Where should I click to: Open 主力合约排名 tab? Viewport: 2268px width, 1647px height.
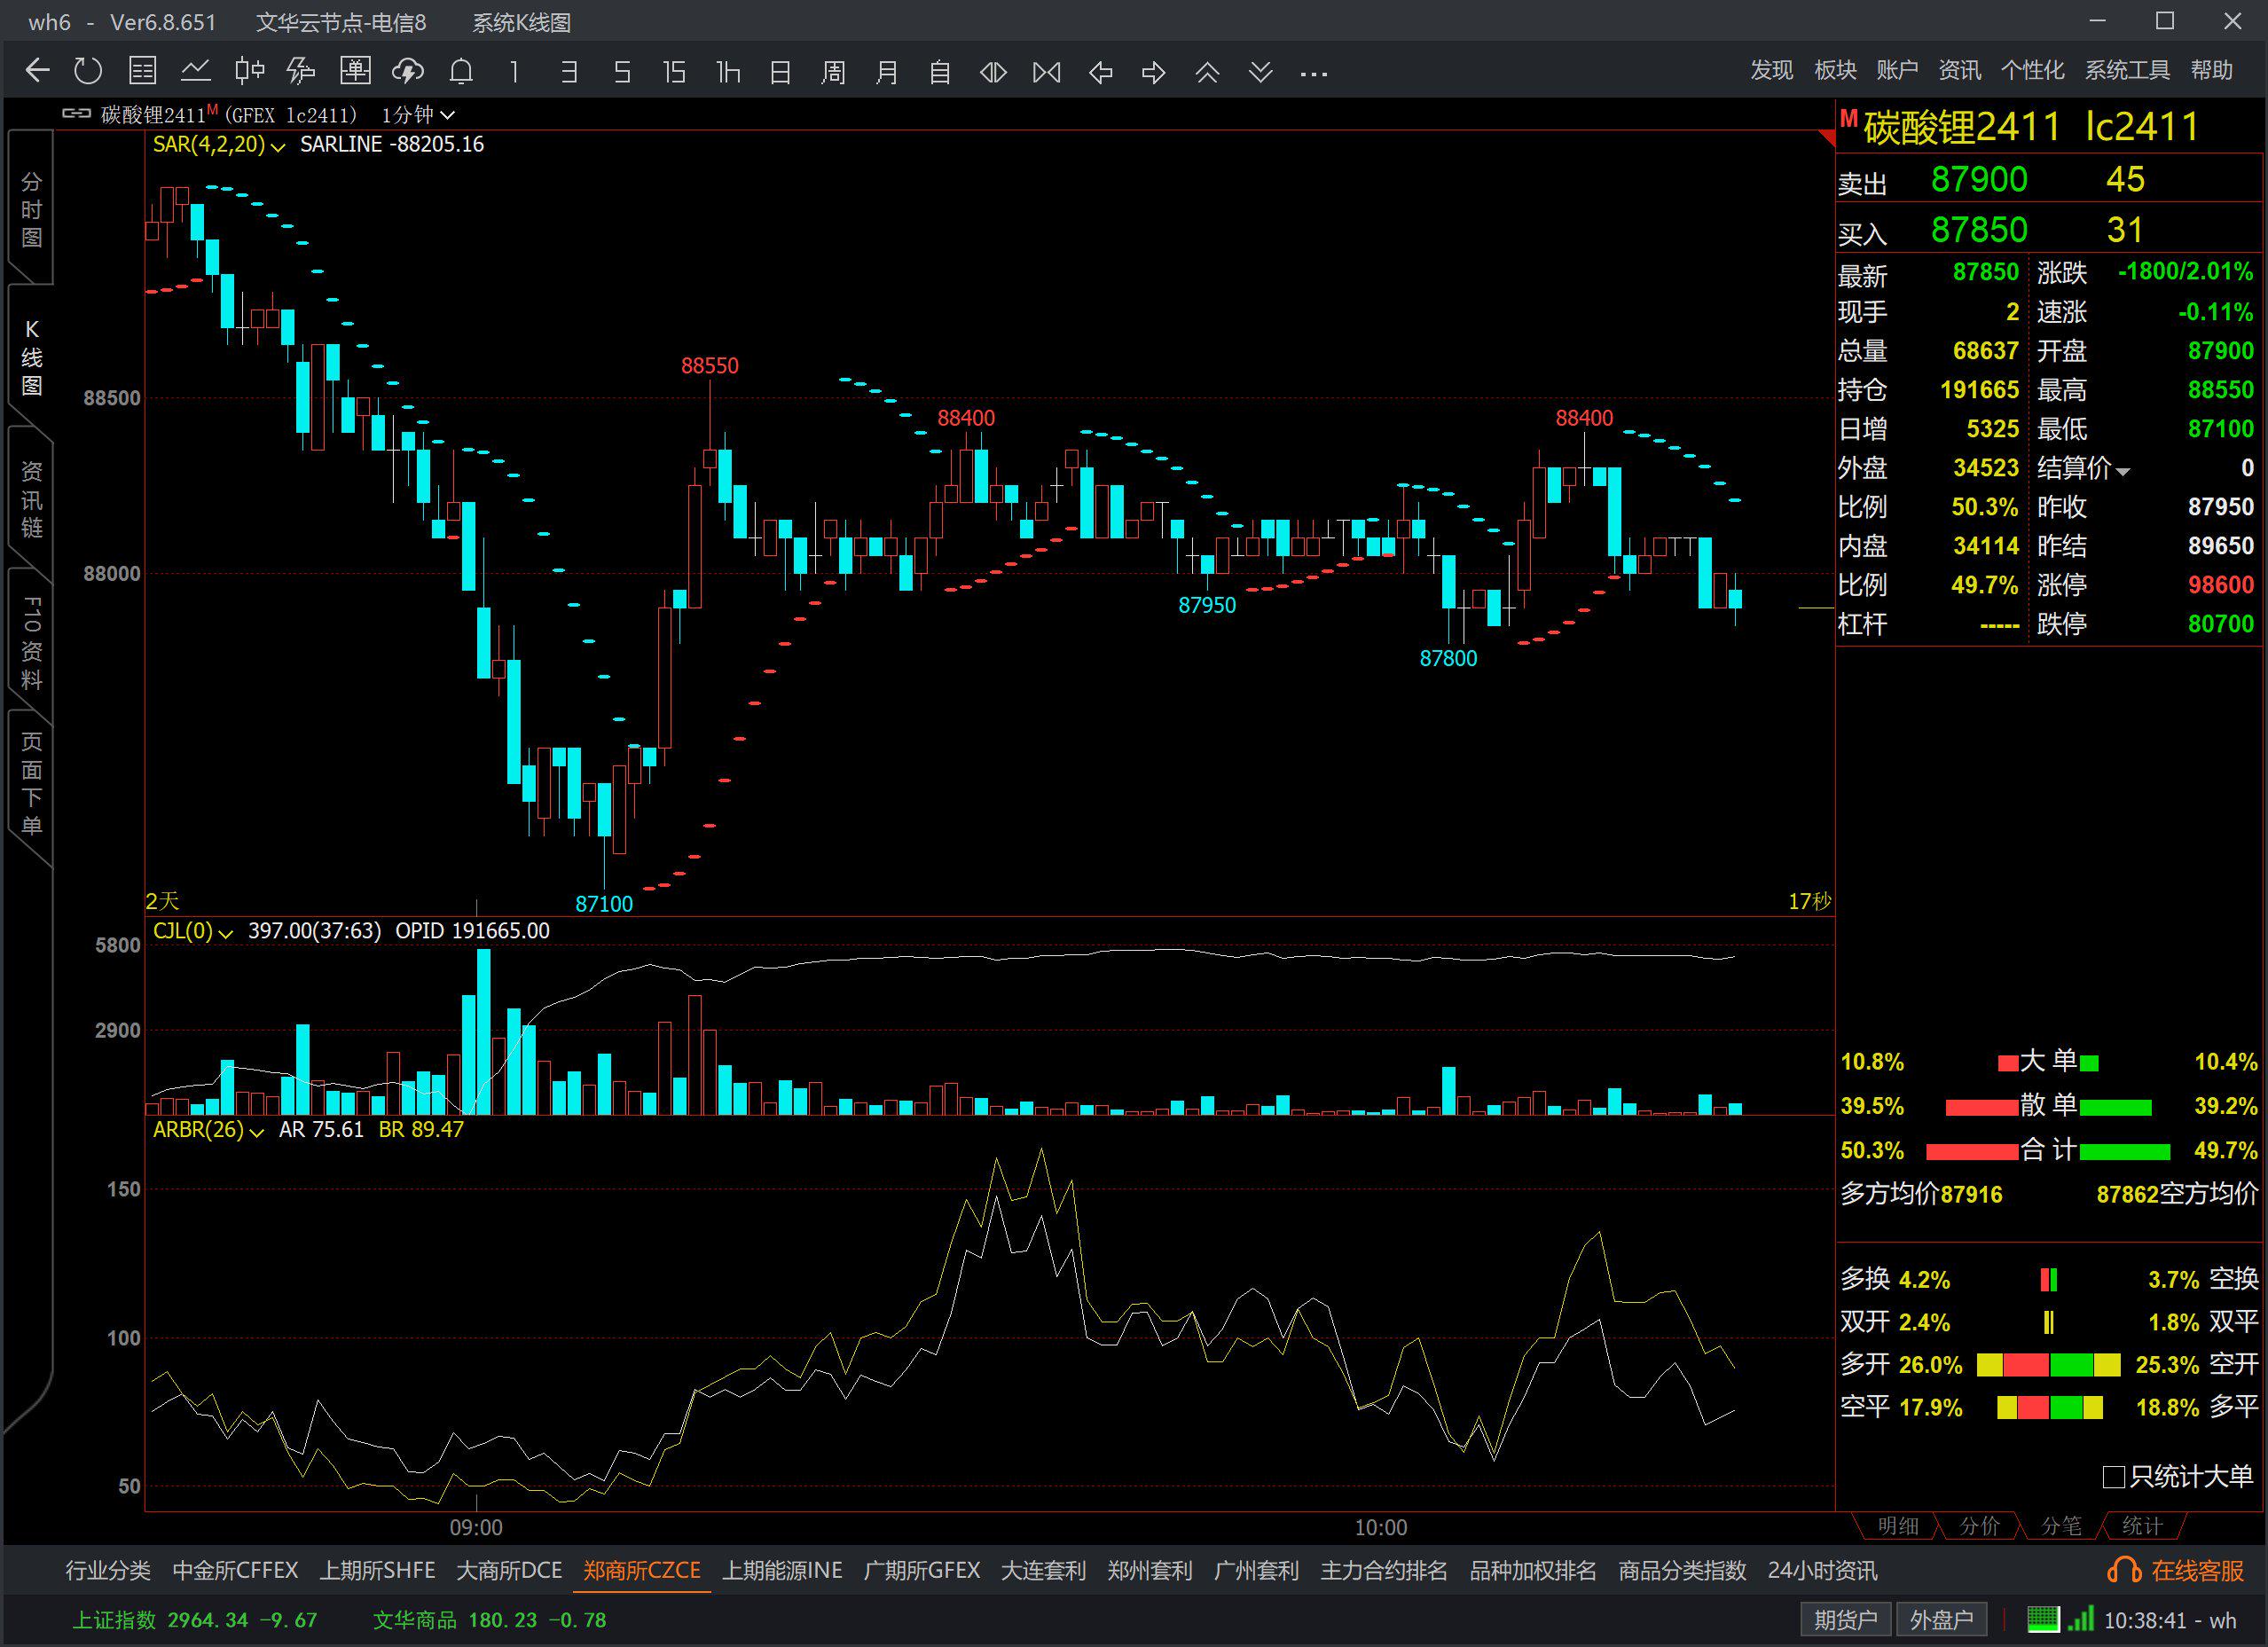tap(1384, 1570)
